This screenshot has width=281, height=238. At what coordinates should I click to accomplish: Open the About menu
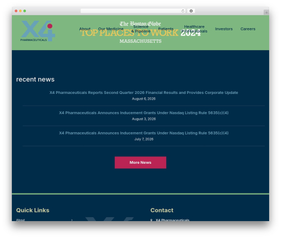click(85, 29)
